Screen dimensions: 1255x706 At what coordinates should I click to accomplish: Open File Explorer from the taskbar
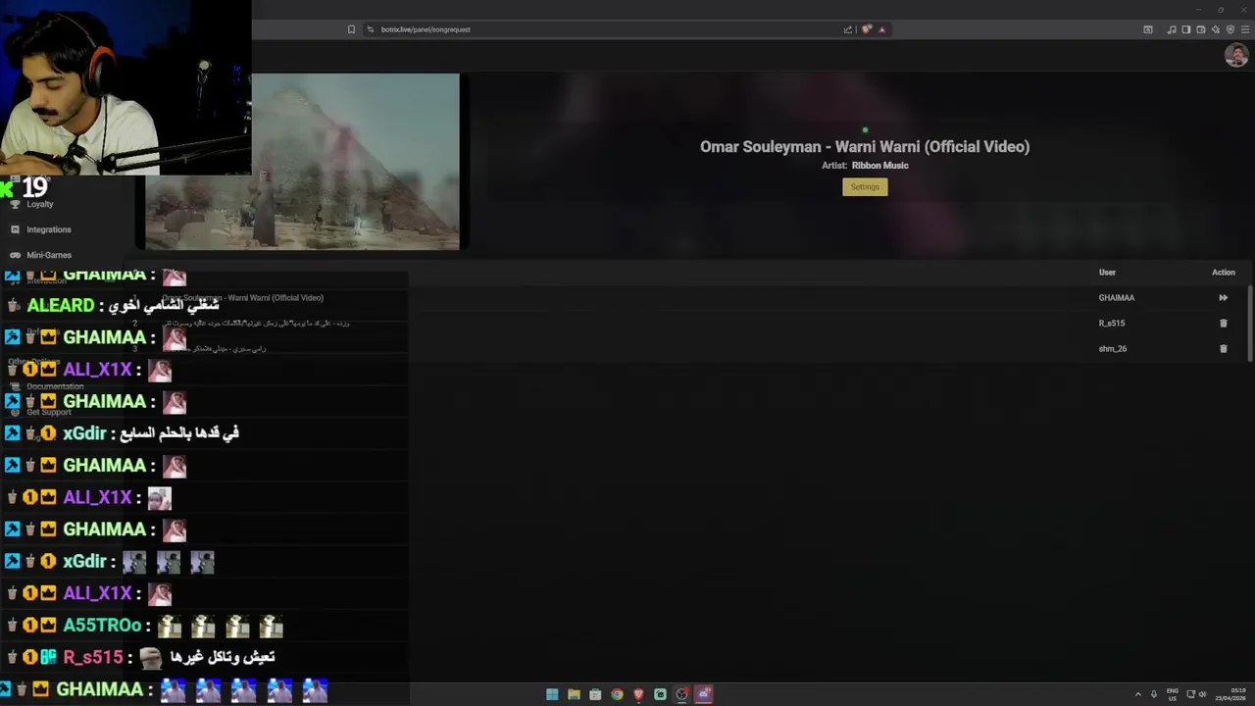[574, 694]
